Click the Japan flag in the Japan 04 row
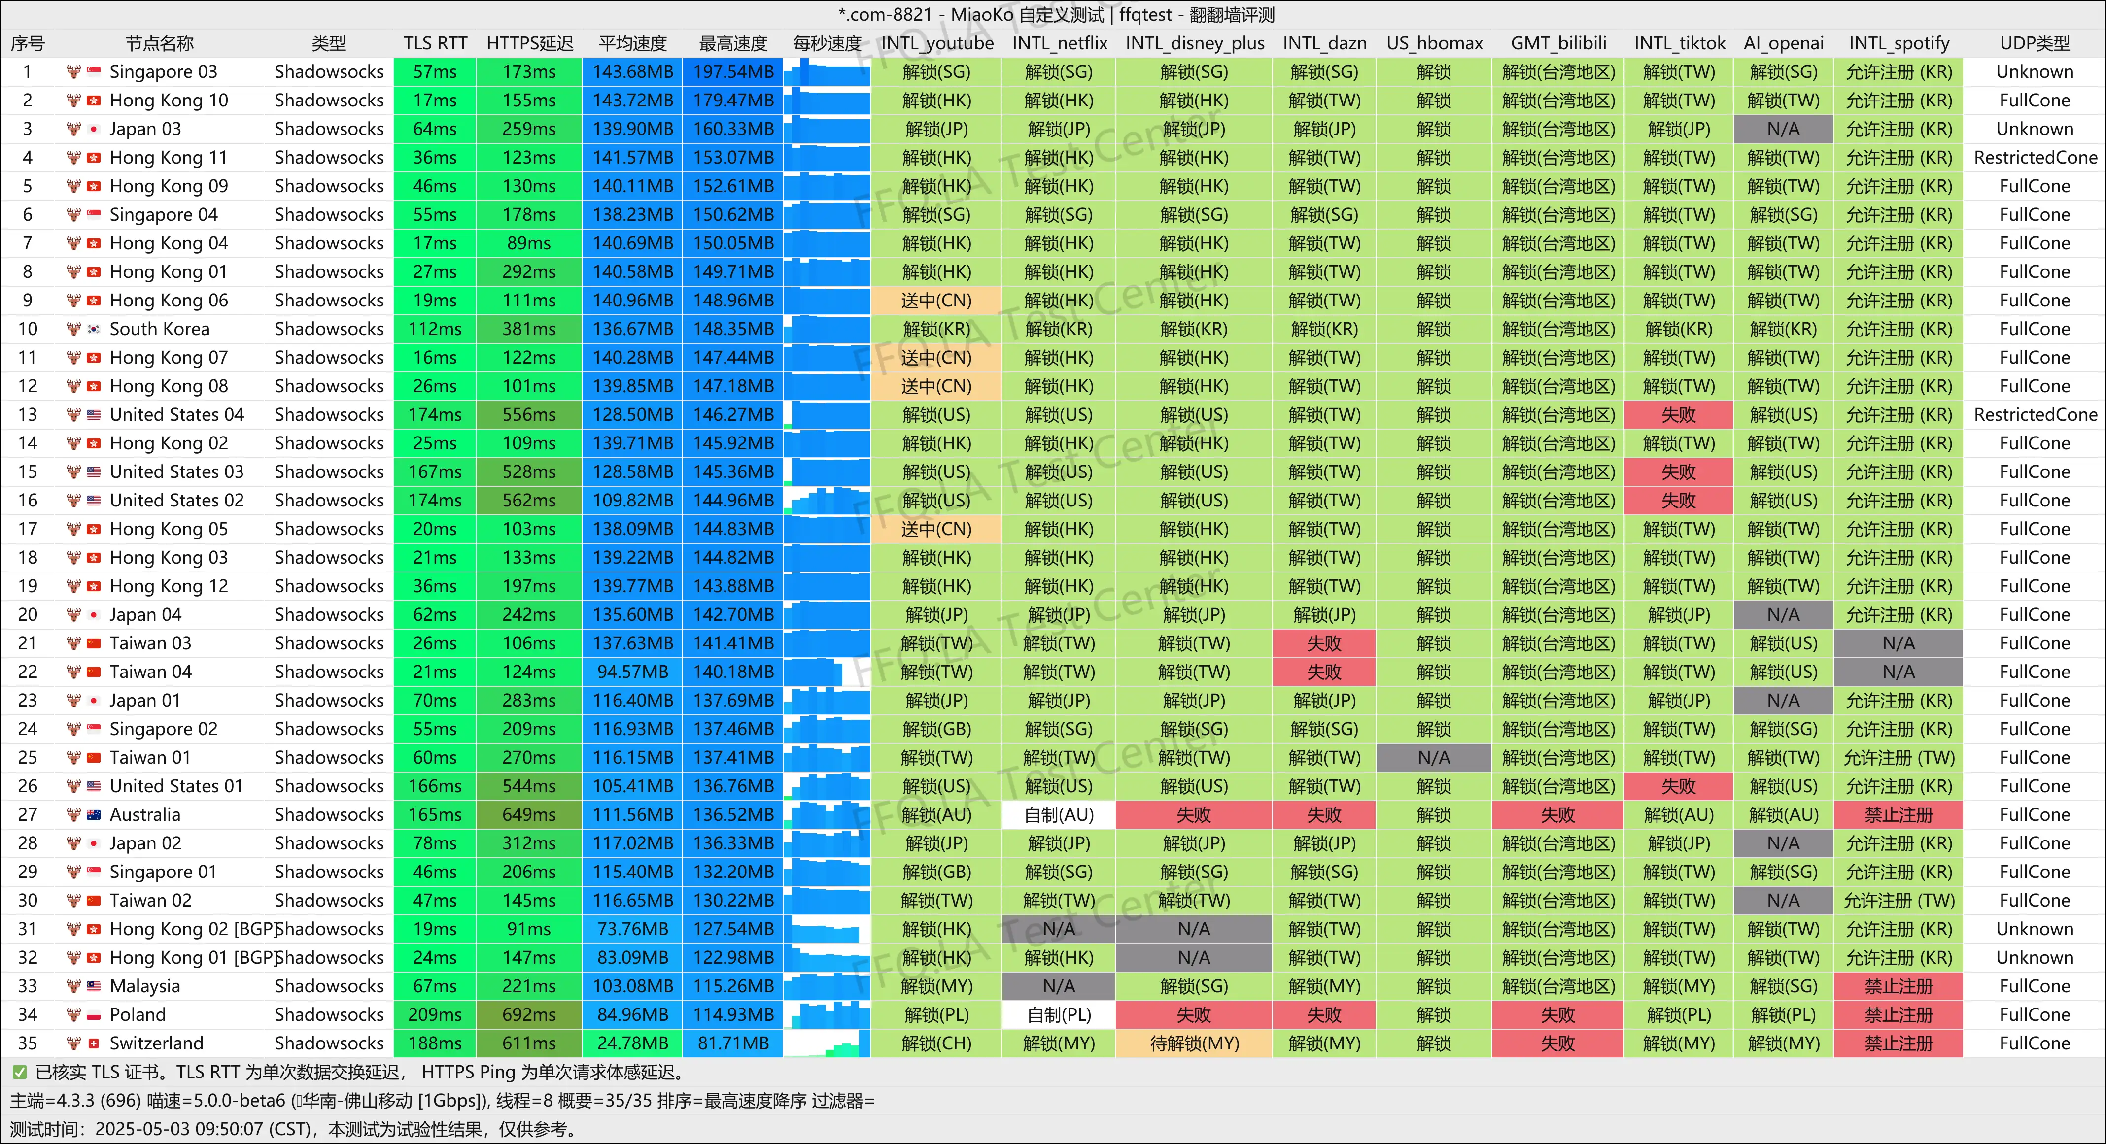2106x1144 pixels. 94,615
